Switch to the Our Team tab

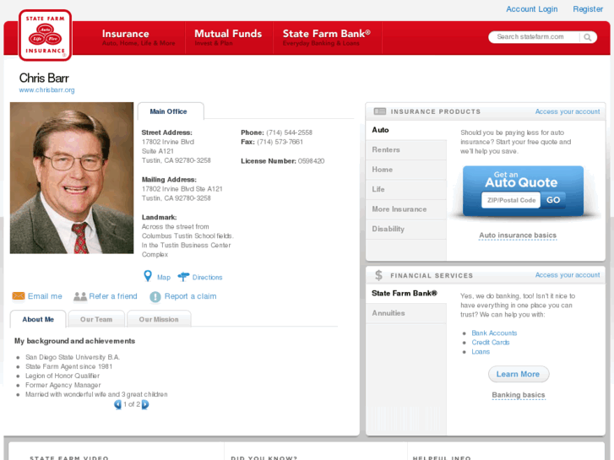(96, 319)
